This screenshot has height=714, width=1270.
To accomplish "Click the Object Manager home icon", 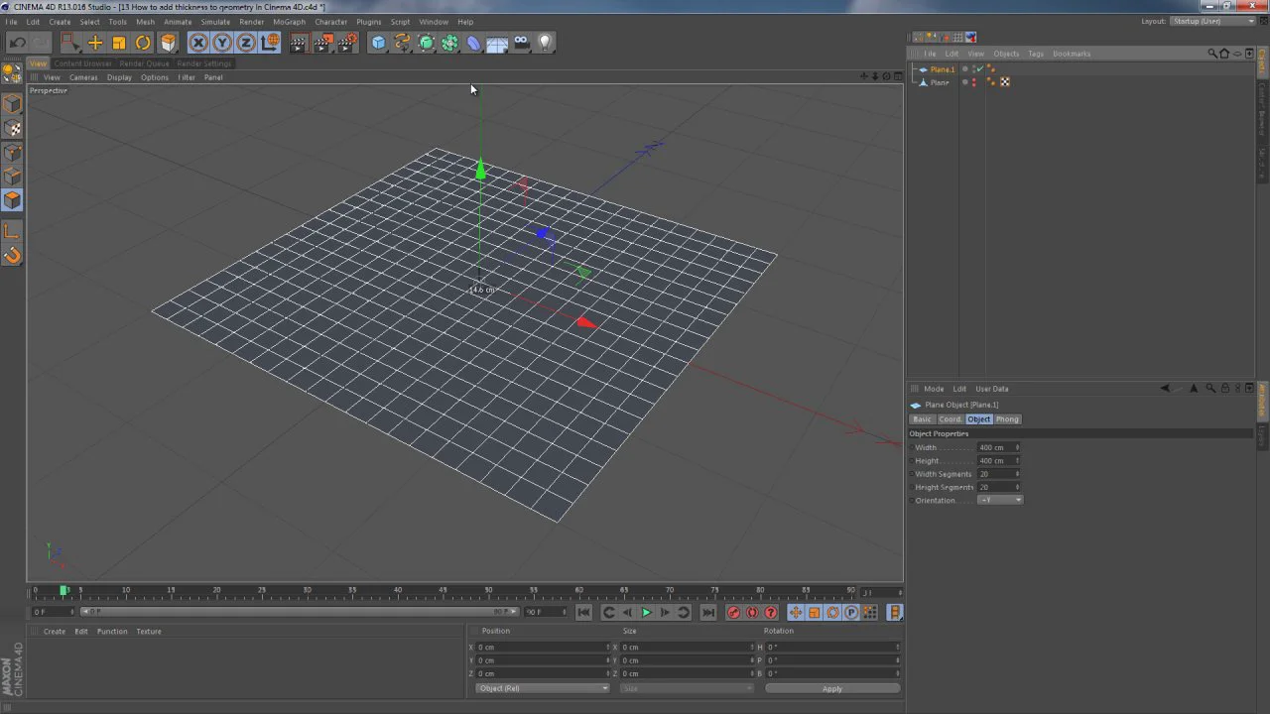I will pyautogui.click(x=1224, y=54).
